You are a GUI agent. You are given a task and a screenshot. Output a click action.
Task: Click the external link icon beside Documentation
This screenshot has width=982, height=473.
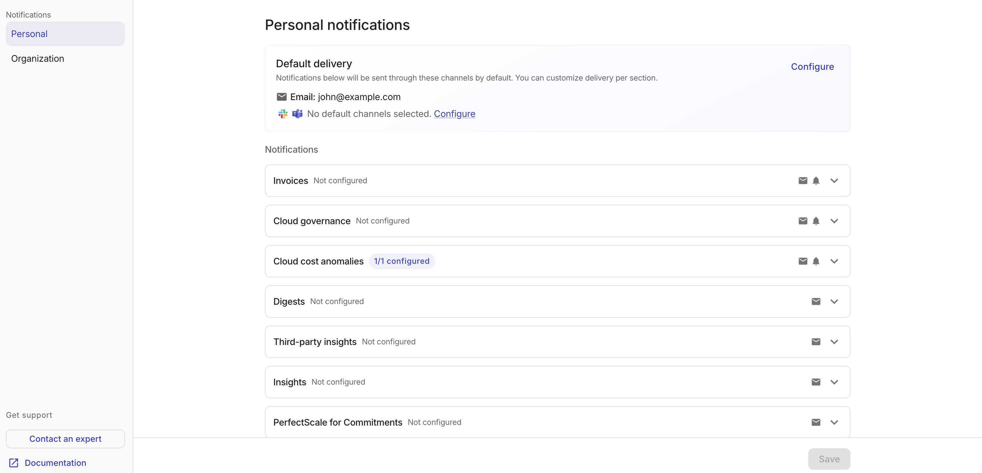[x=14, y=463]
